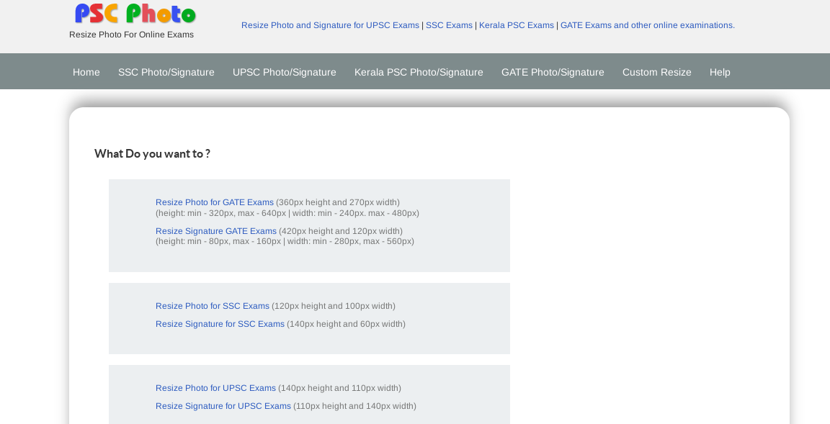Visit the Kerala PSC Exams header link
830x424 pixels.
tap(516, 25)
